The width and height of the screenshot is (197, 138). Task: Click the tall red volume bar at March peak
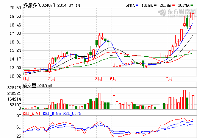point(99,101)
